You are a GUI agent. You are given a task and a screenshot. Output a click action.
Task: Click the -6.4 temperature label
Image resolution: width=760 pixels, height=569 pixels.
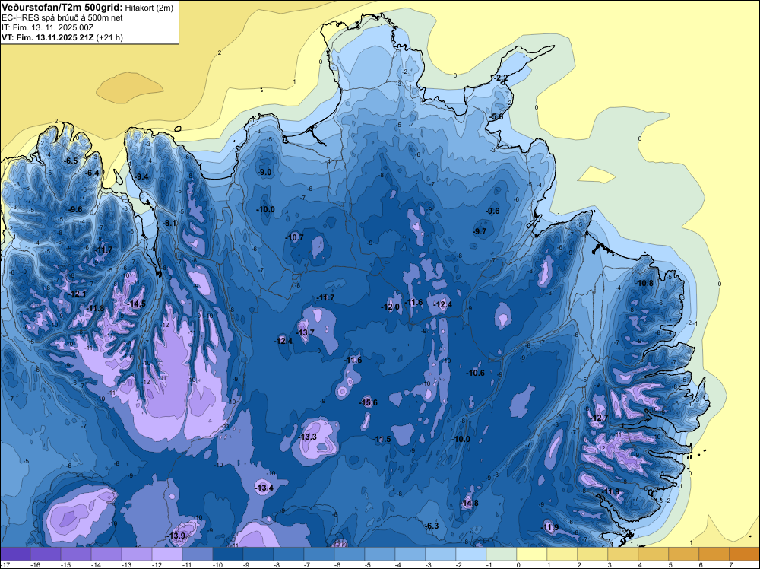92,172
